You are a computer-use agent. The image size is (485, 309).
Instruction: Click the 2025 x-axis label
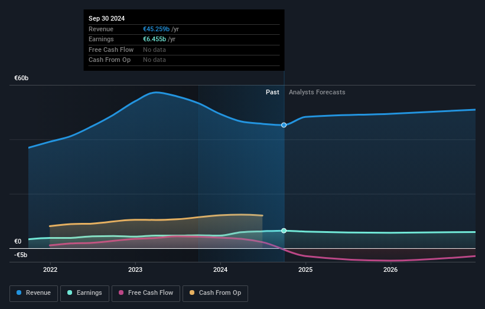[x=305, y=269]
